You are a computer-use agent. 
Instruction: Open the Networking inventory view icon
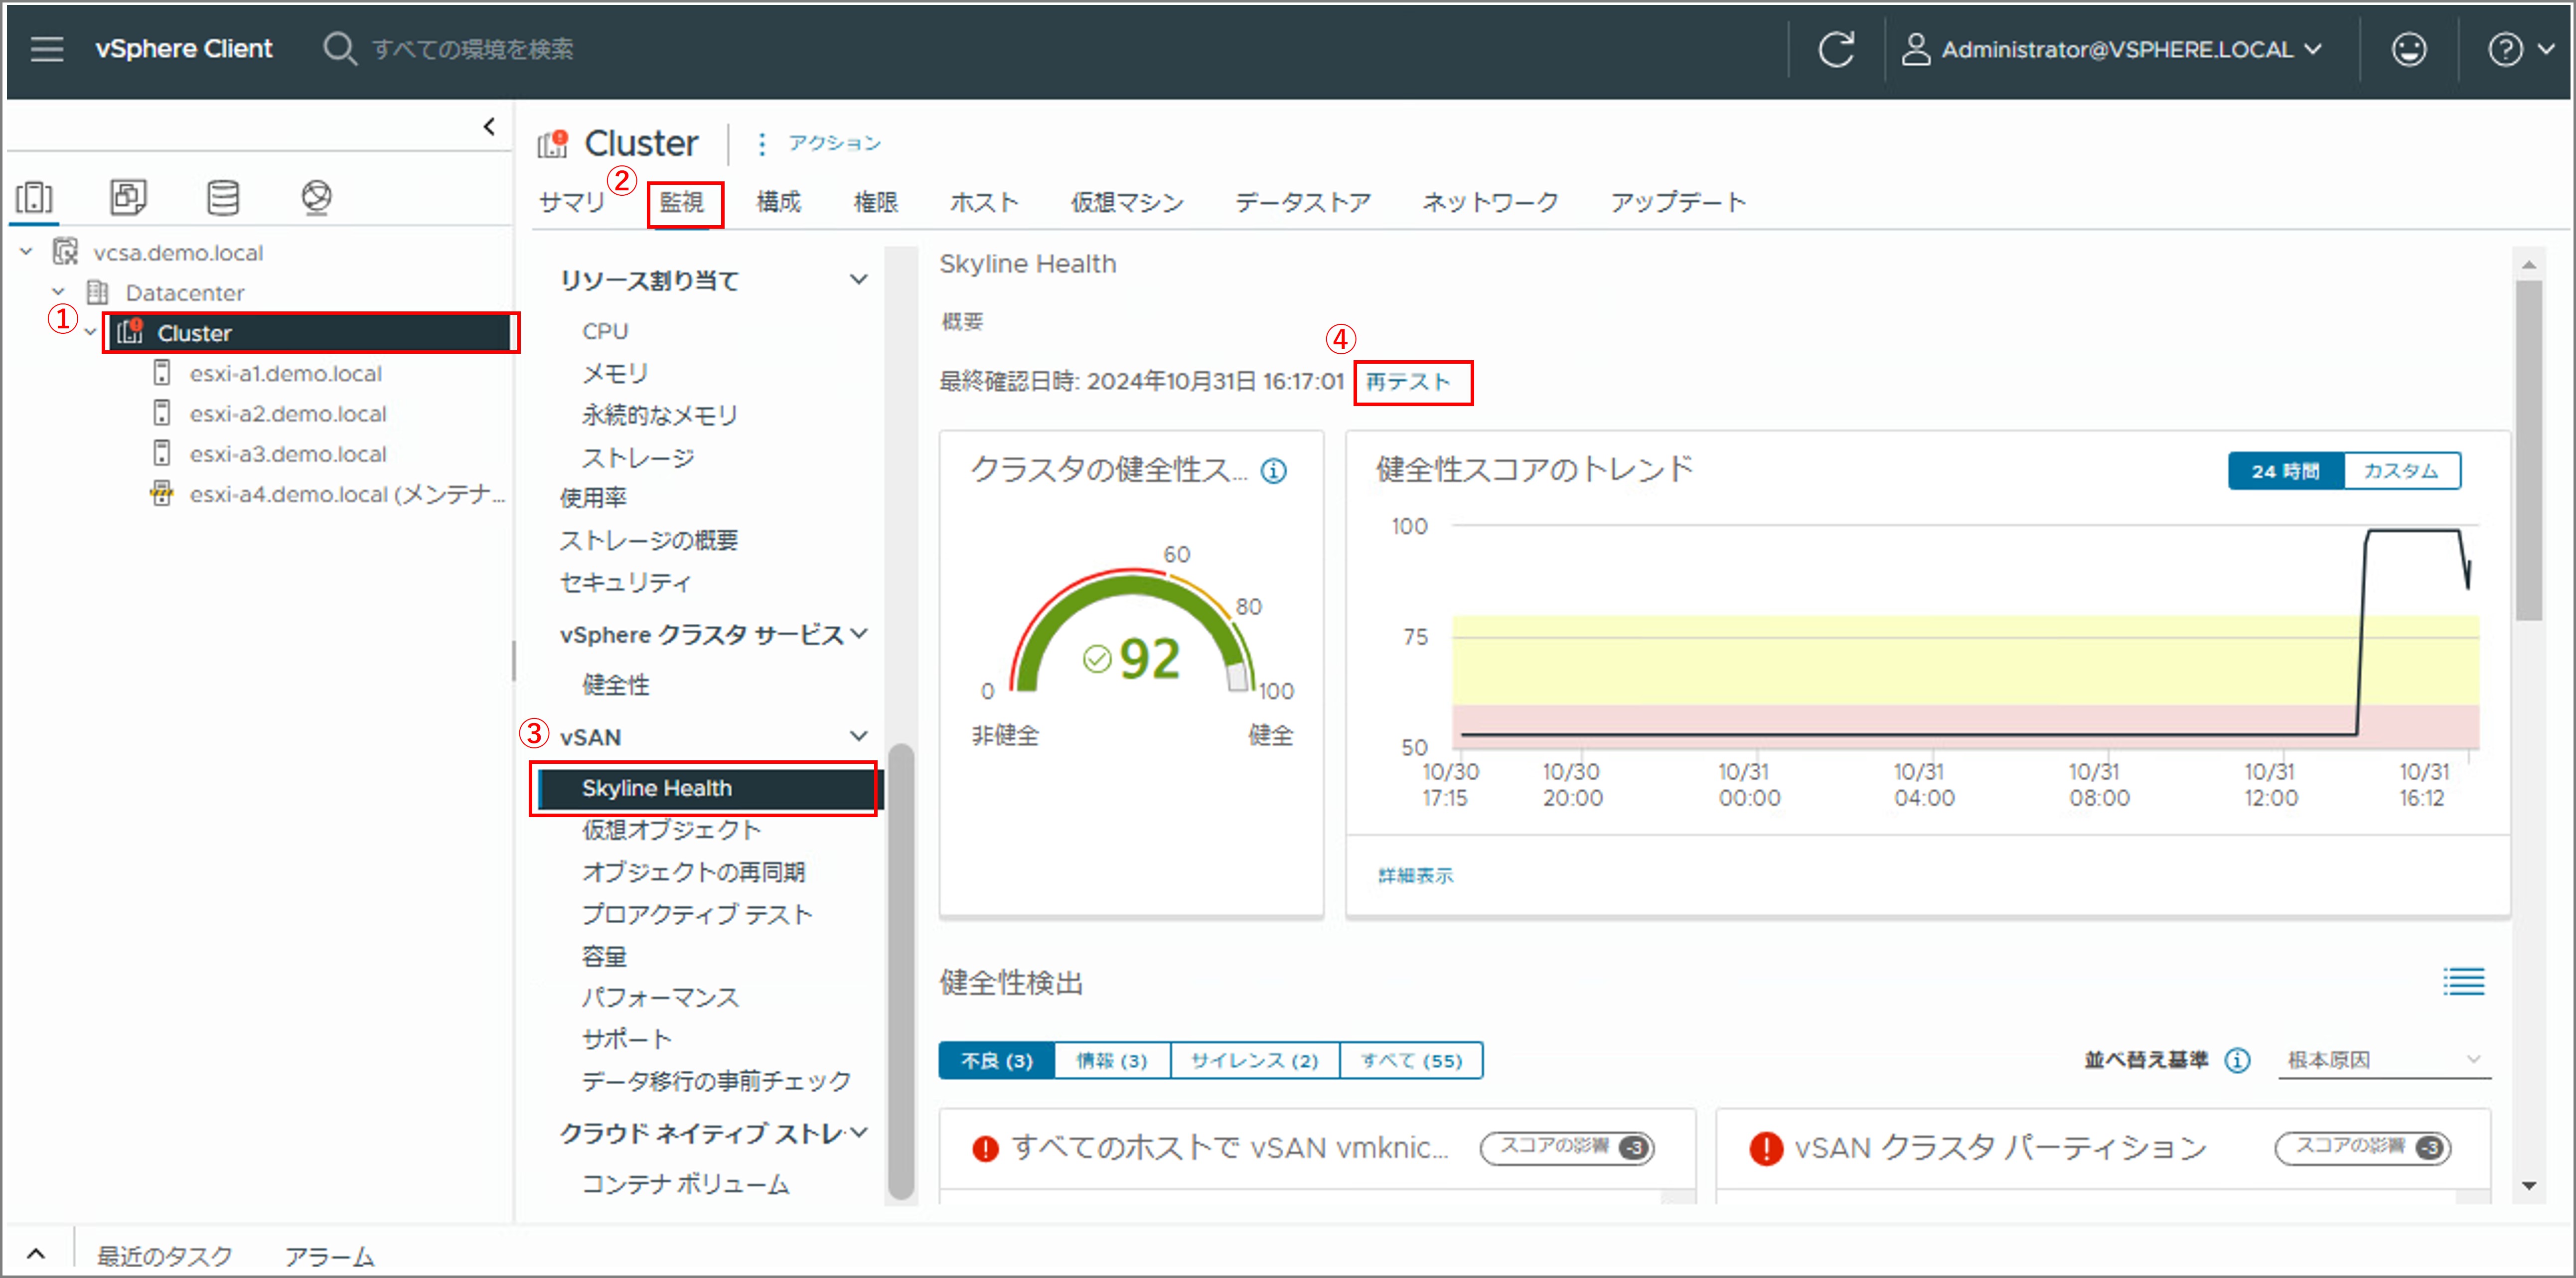tap(316, 197)
